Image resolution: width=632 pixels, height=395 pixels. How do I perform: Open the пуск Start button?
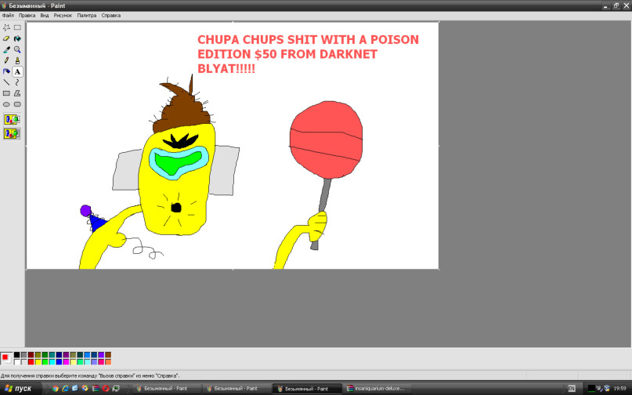[21, 389]
